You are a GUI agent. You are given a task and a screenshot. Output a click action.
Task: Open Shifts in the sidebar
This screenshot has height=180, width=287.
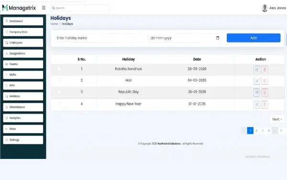pyautogui.click(x=23, y=75)
